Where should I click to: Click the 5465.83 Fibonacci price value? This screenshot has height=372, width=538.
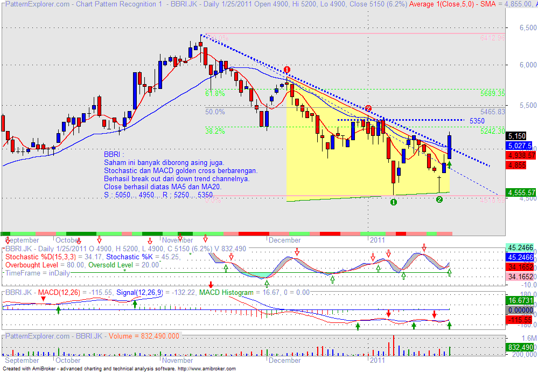coord(492,112)
